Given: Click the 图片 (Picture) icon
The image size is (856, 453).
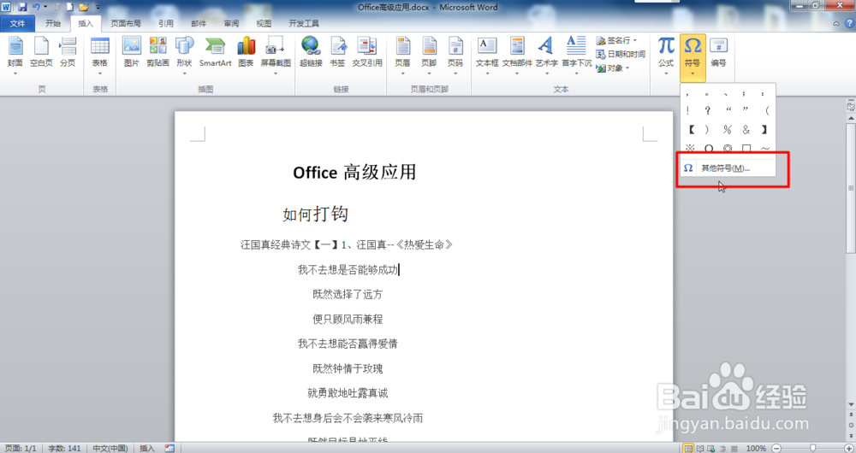Looking at the screenshot, I should pos(132,53).
